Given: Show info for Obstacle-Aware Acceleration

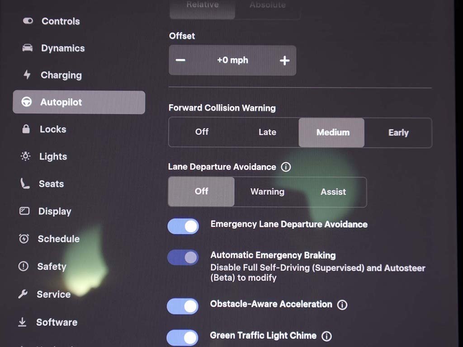Looking at the screenshot, I should pos(342,305).
